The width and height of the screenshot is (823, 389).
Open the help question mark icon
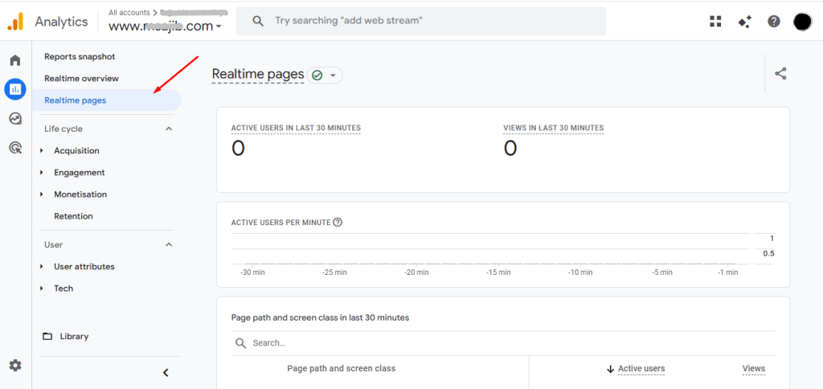[x=773, y=22]
